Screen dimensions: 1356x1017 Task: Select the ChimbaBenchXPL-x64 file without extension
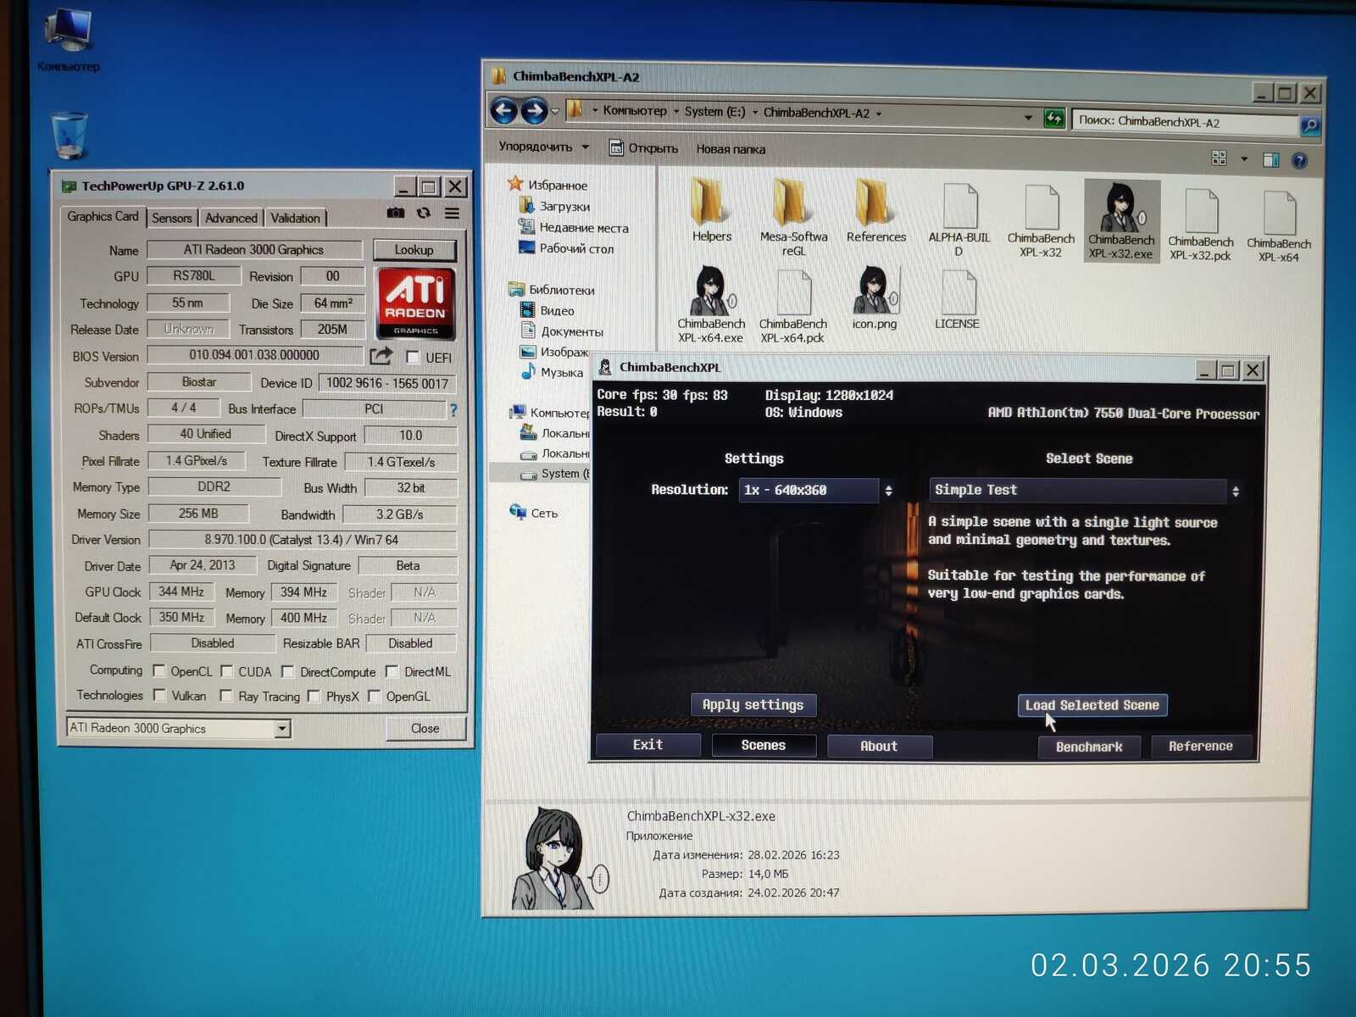point(1279,225)
